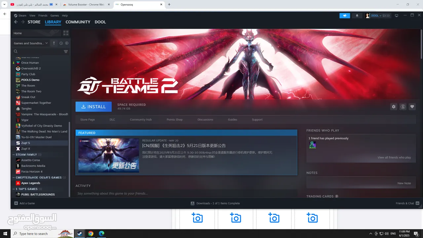Click the sort-ascending up arrow in library sidebar
Viewport: 423px width, 238px height.
click(x=54, y=43)
